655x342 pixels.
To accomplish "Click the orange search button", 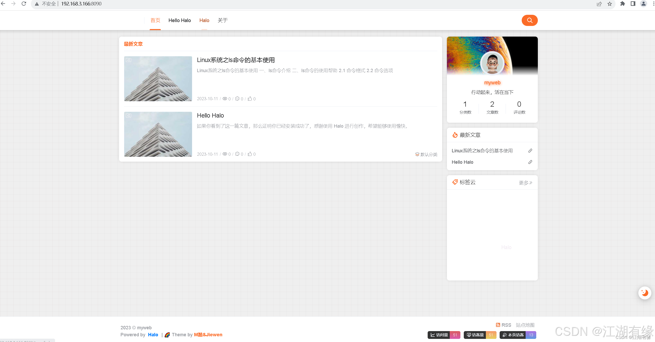I will click(530, 20).
